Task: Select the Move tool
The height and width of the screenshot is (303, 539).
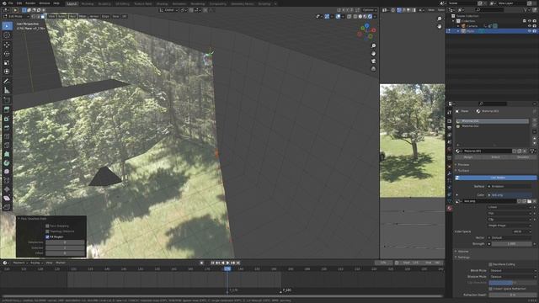Action: [x=7, y=45]
